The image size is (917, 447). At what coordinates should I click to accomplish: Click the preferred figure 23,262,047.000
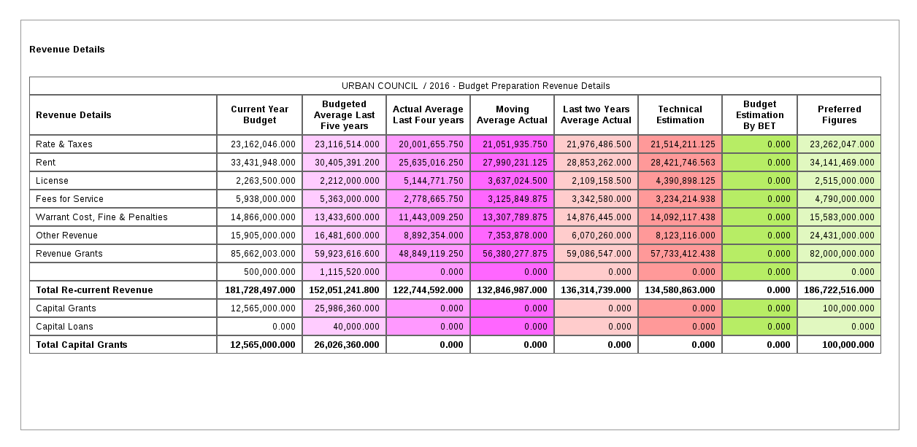tap(842, 144)
